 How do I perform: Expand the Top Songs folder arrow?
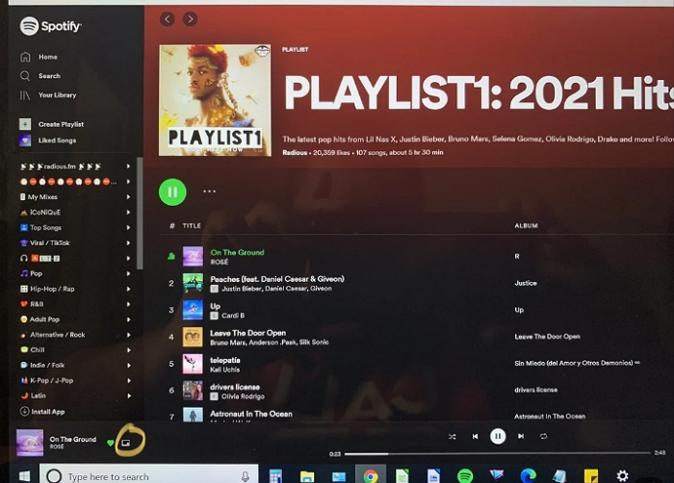pyautogui.click(x=128, y=227)
